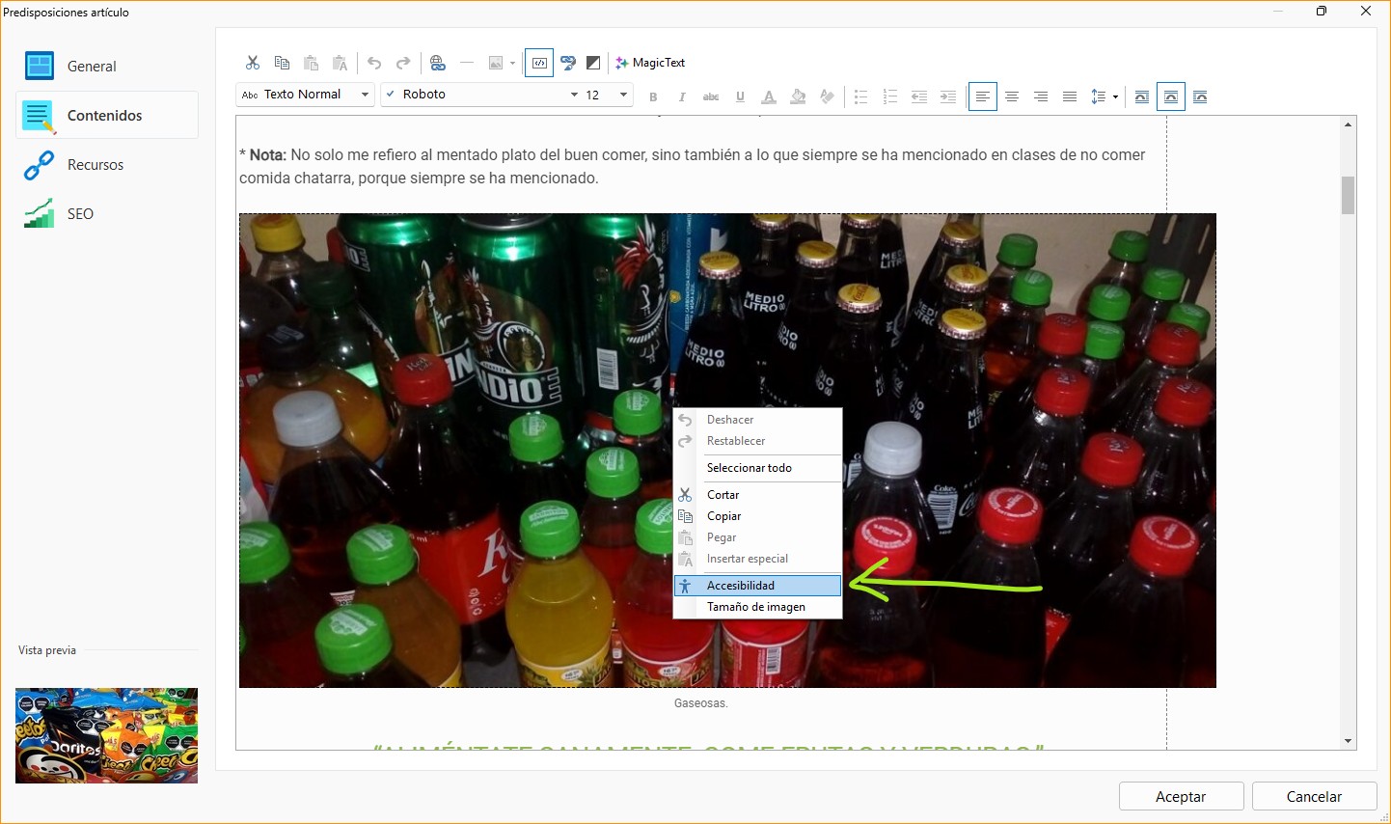Choose Pegar in the context menu
1391x824 pixels.
click(x=757, y=537)
